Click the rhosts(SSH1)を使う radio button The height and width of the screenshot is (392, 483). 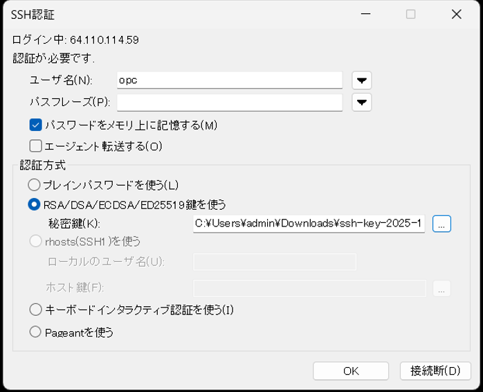[x=35, y=241]
